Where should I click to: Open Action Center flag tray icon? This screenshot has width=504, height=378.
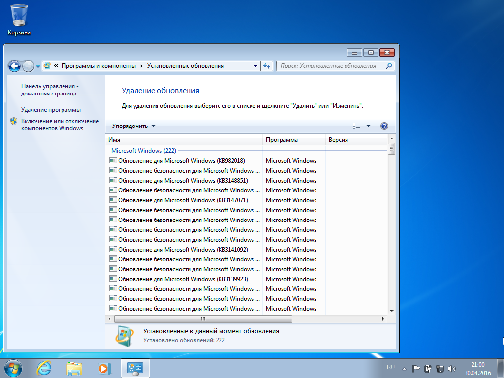click(416, 368)
